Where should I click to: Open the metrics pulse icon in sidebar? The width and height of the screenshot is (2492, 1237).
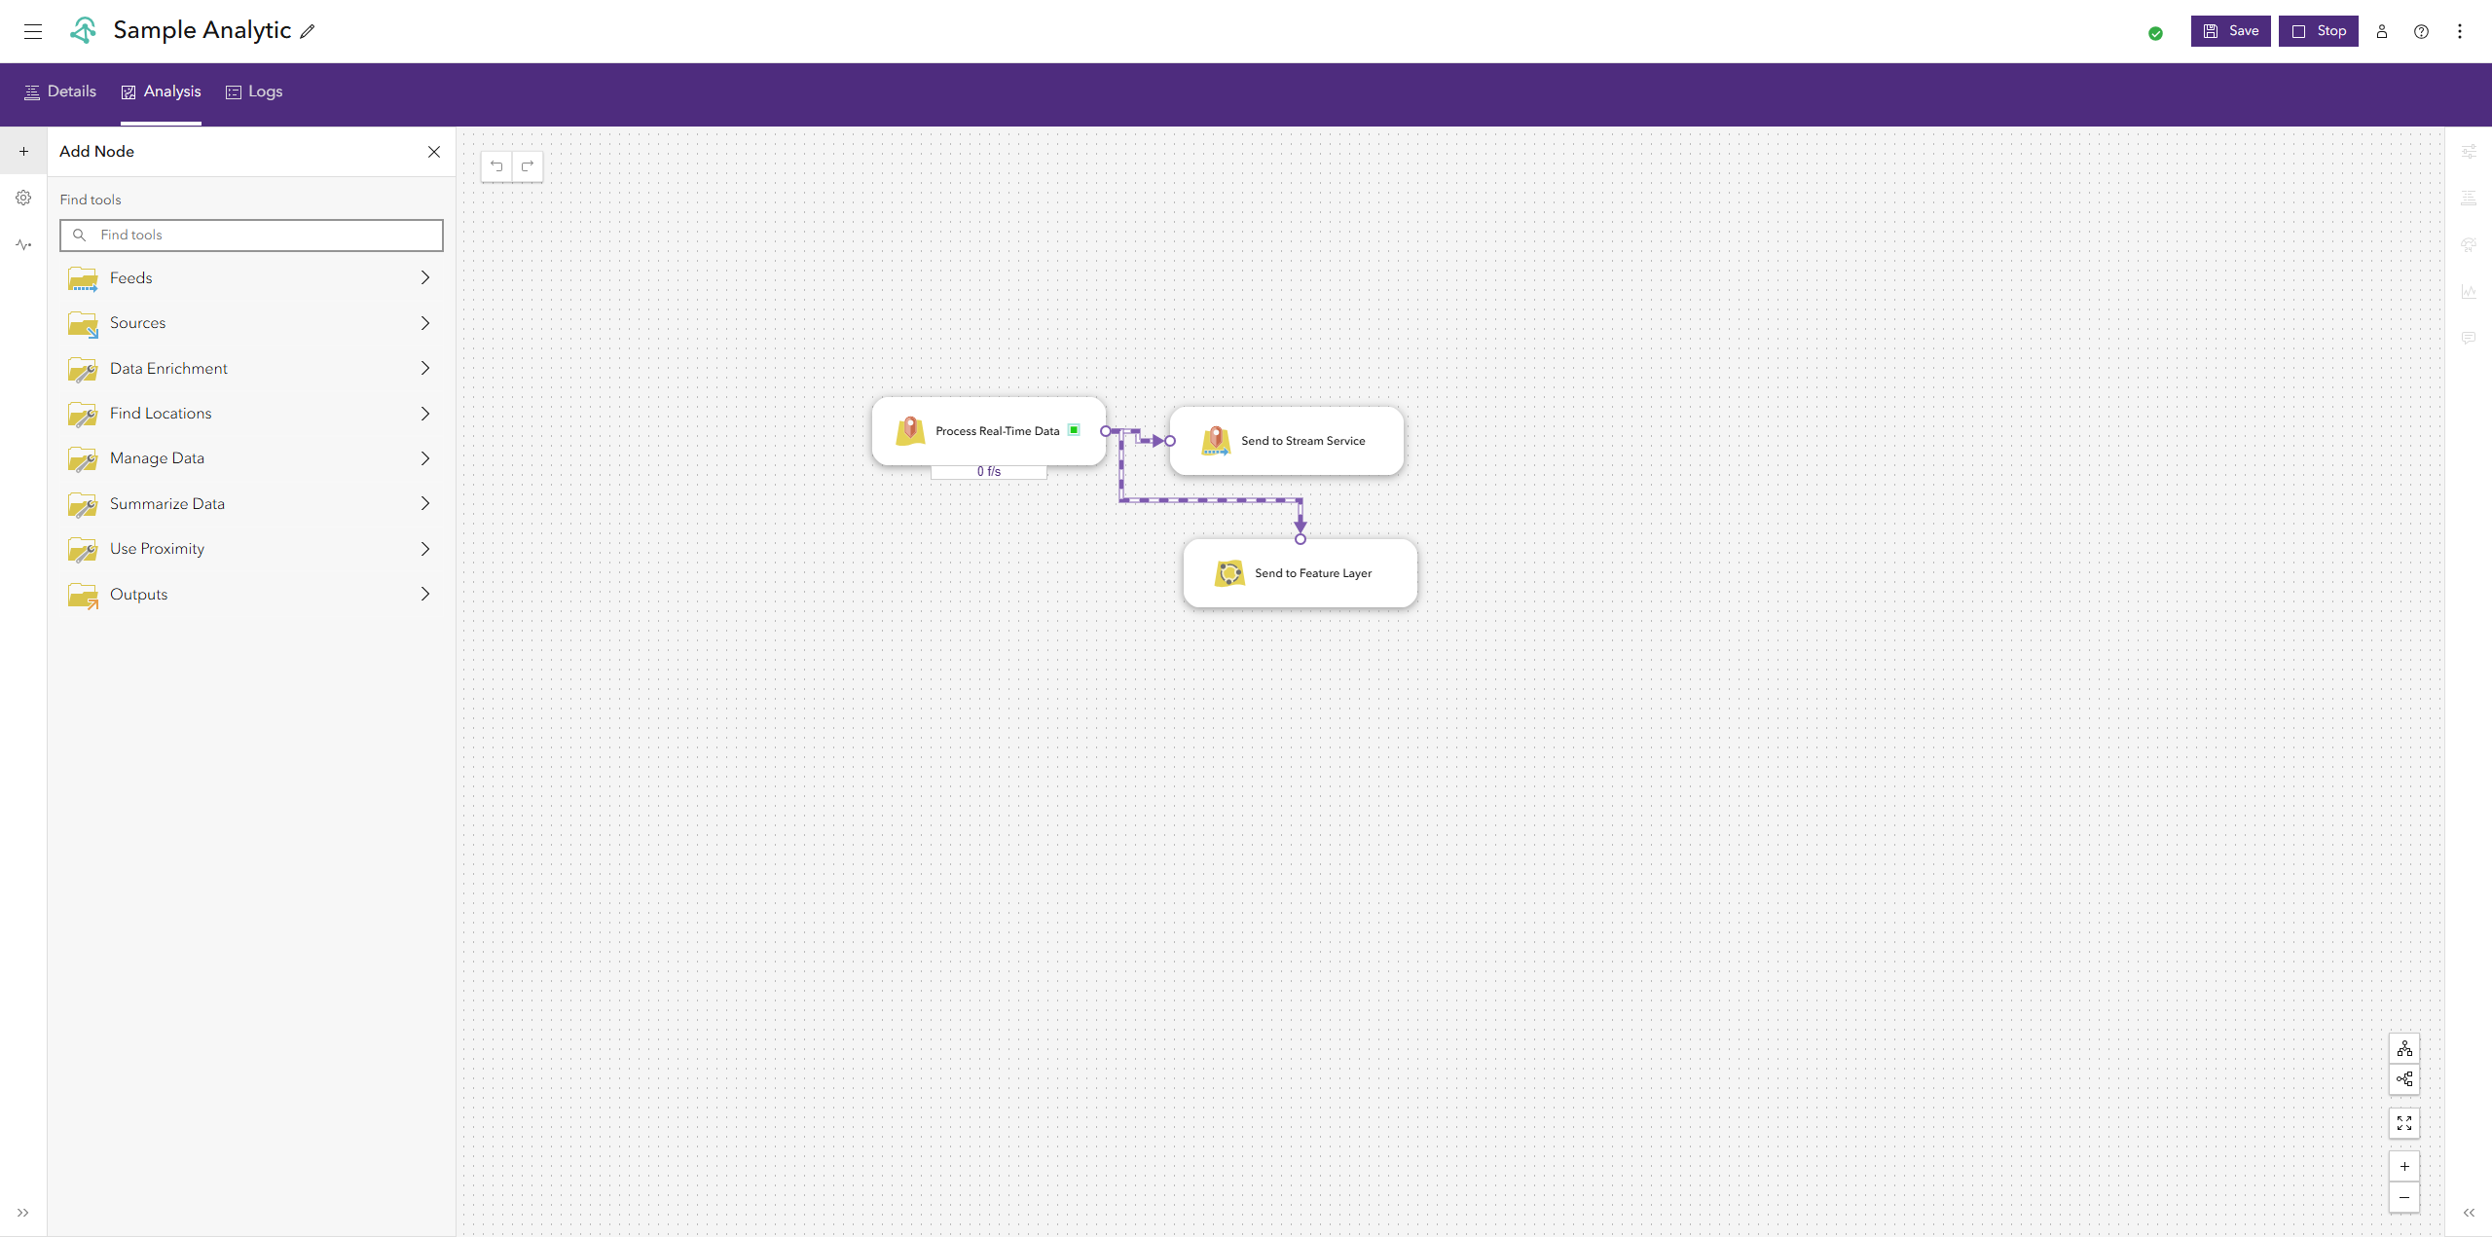[x=23, y=244]
